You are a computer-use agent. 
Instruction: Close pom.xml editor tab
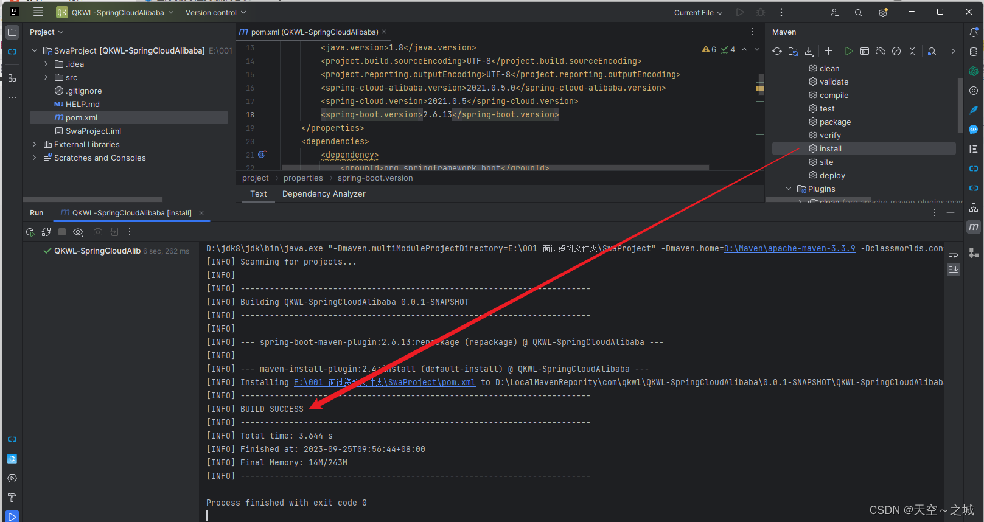coord(384,32)
